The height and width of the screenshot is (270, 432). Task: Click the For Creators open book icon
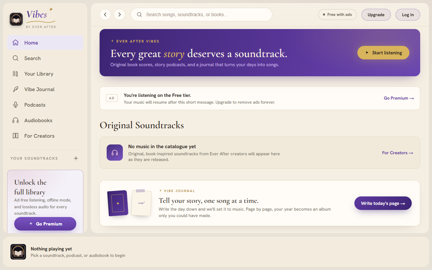16,136
